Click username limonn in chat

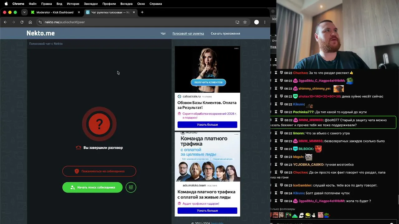(x=299, y=133)
